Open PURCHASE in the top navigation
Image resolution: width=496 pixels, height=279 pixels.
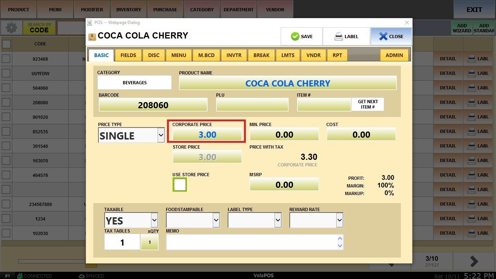165,9
